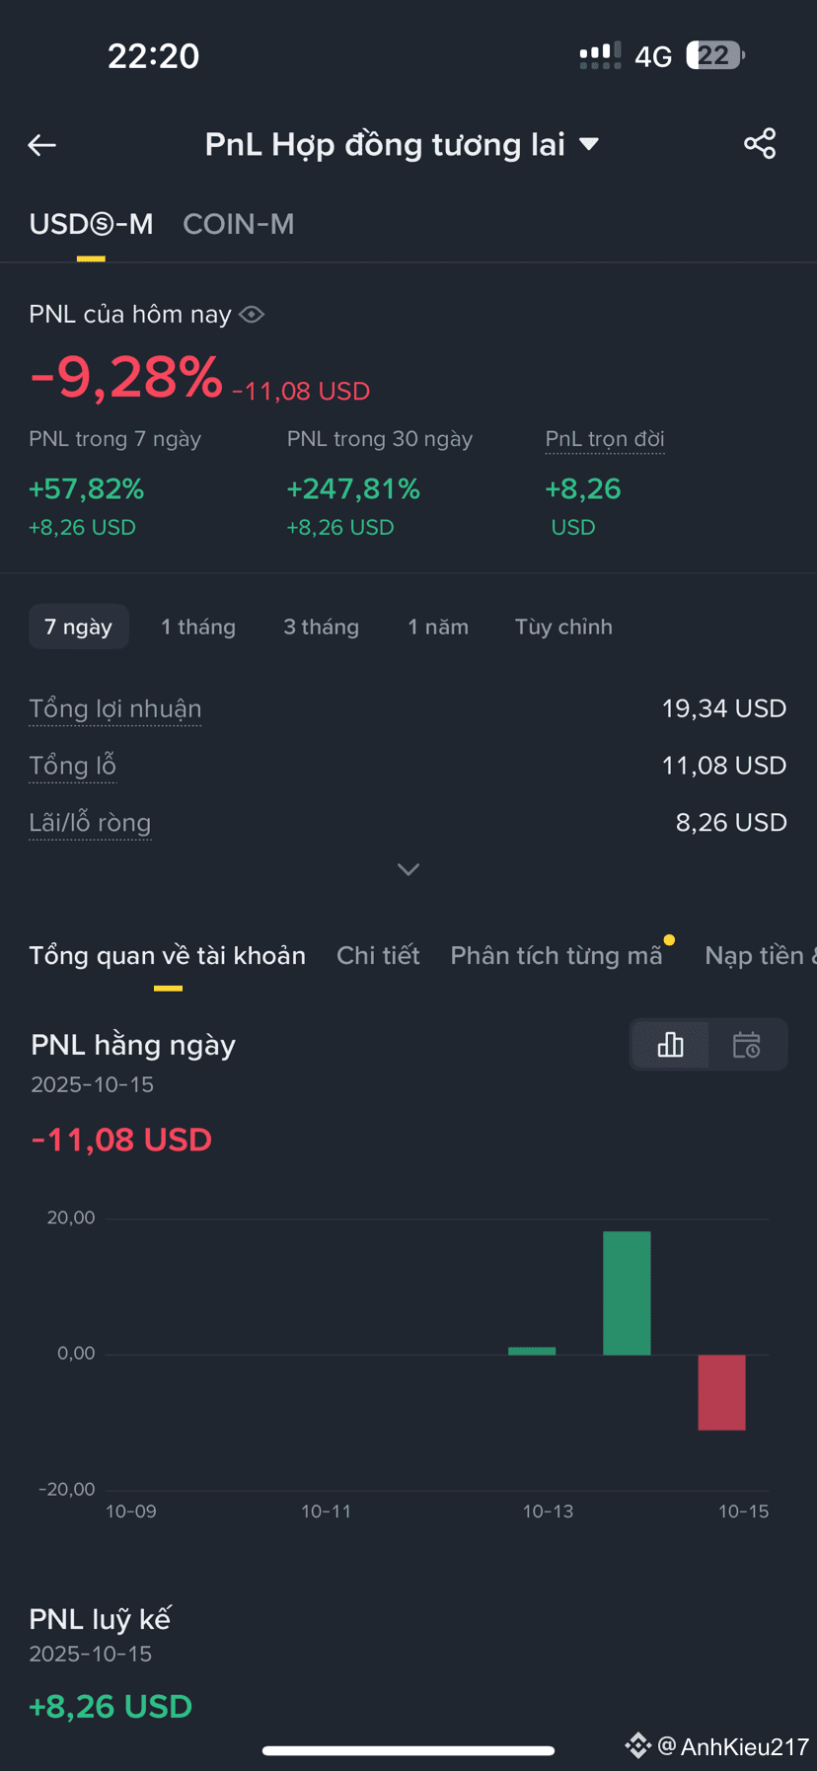Screen dimensions: 817x1771
Task: Open the share icon
Action: (760, 144)
